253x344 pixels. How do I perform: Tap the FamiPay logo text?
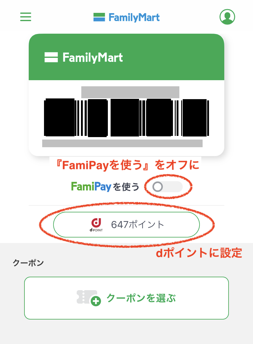tap(91, 186)
